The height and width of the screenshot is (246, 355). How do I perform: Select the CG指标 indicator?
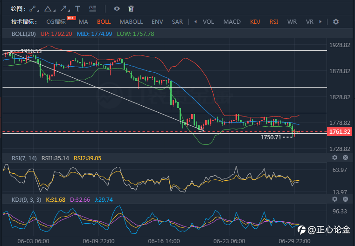56,22
